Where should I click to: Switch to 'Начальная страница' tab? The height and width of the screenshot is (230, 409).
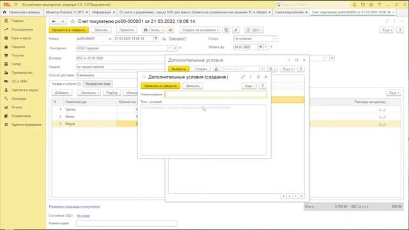[x=22, y=12]
